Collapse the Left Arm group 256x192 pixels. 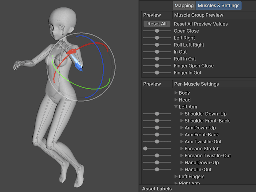point(176,107)
